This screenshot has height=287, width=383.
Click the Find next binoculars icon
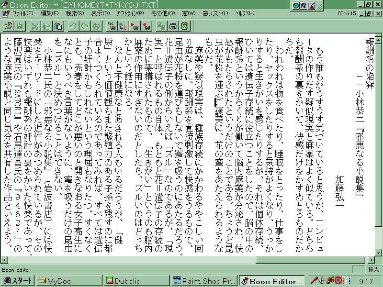click(x=135, y=26)
